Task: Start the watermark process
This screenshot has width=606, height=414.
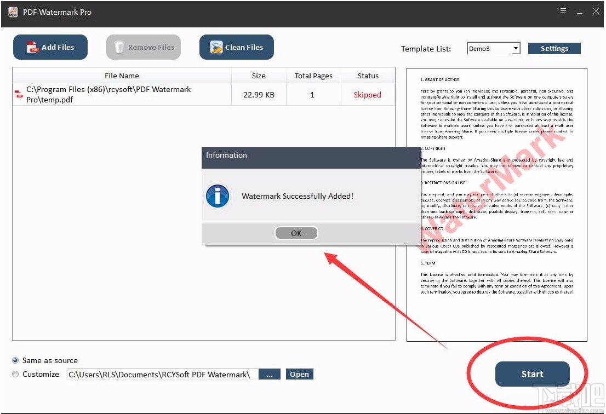Action: click(x=532, y=374)
